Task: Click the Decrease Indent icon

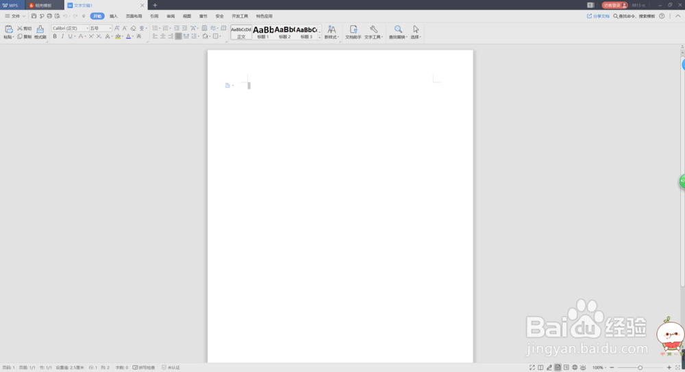Action: [x=177, y=28]
